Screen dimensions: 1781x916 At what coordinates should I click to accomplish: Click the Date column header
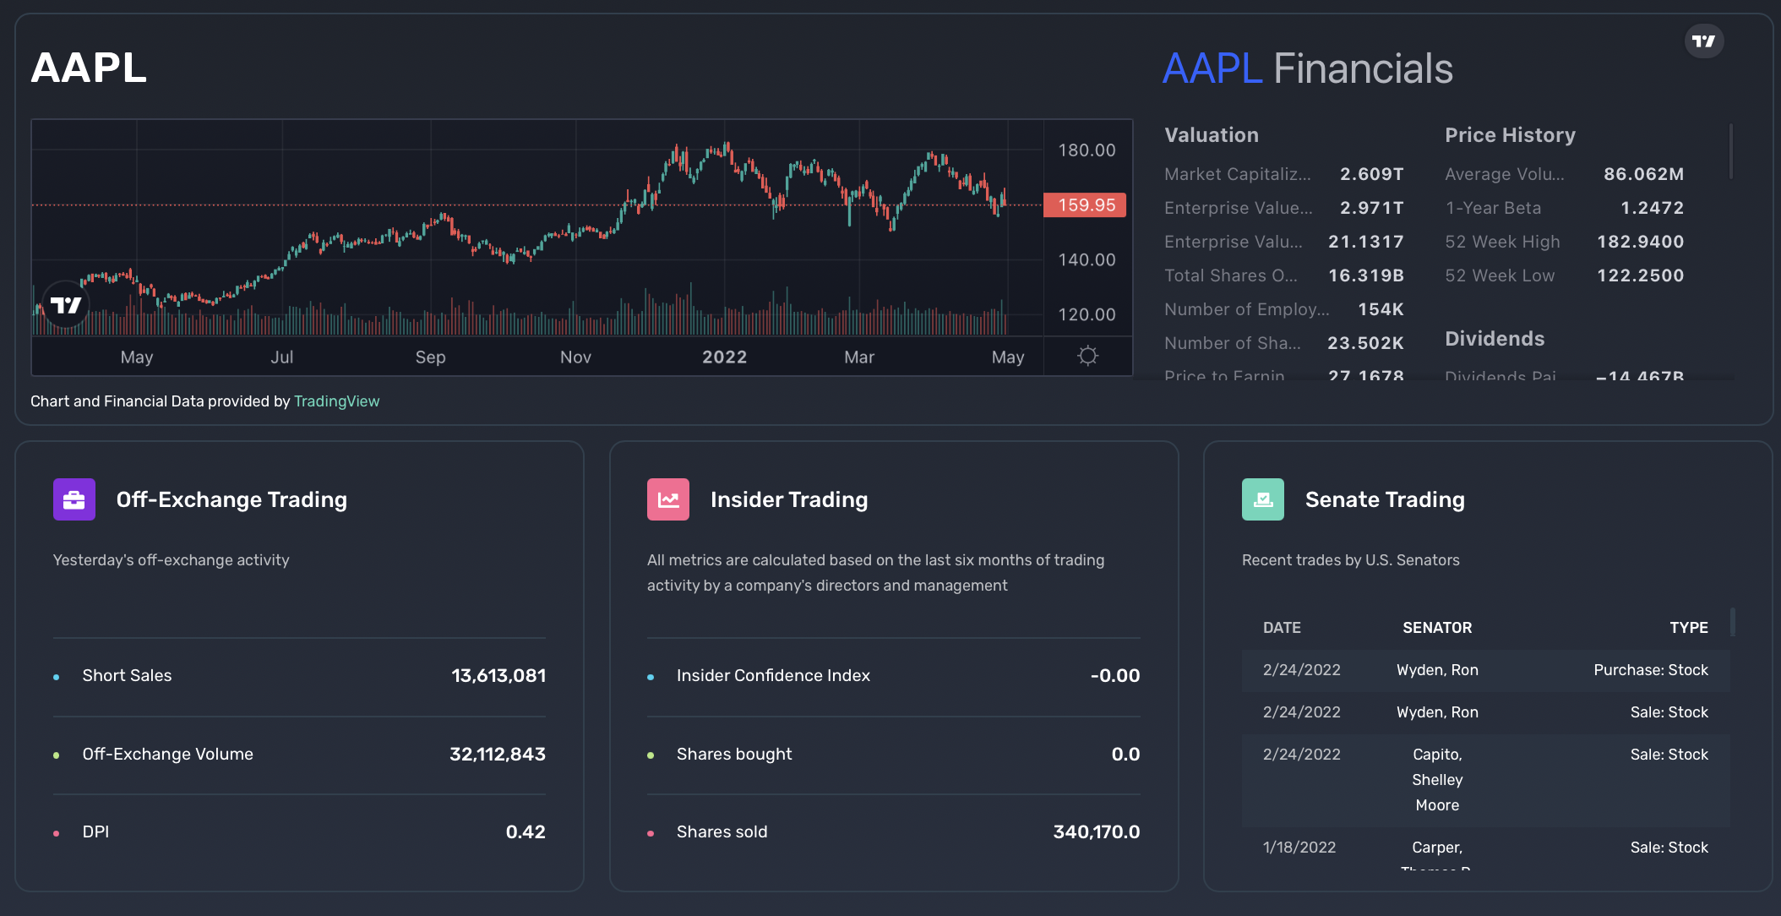coord(1282,628)
